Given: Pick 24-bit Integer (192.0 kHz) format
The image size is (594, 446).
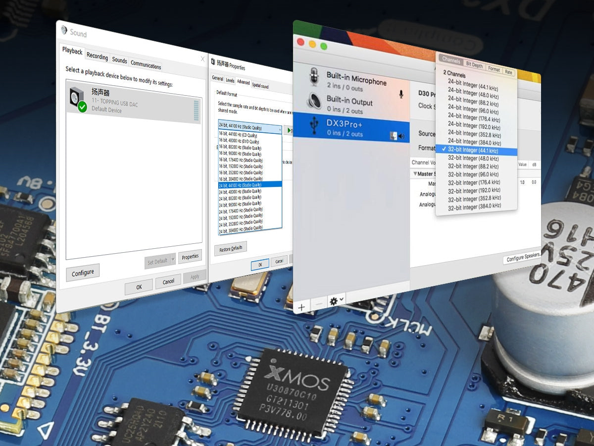Looking at the screenshot, I should click(474, 126).
